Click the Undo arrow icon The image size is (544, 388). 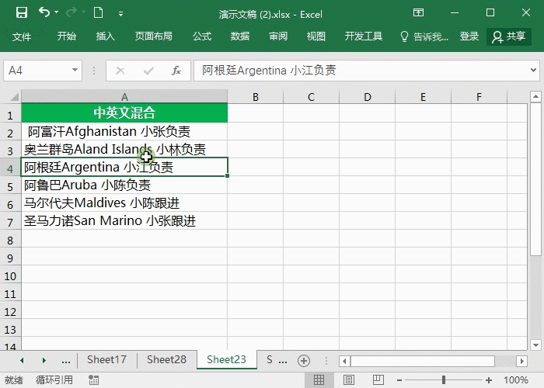click(x=44, y=13)
